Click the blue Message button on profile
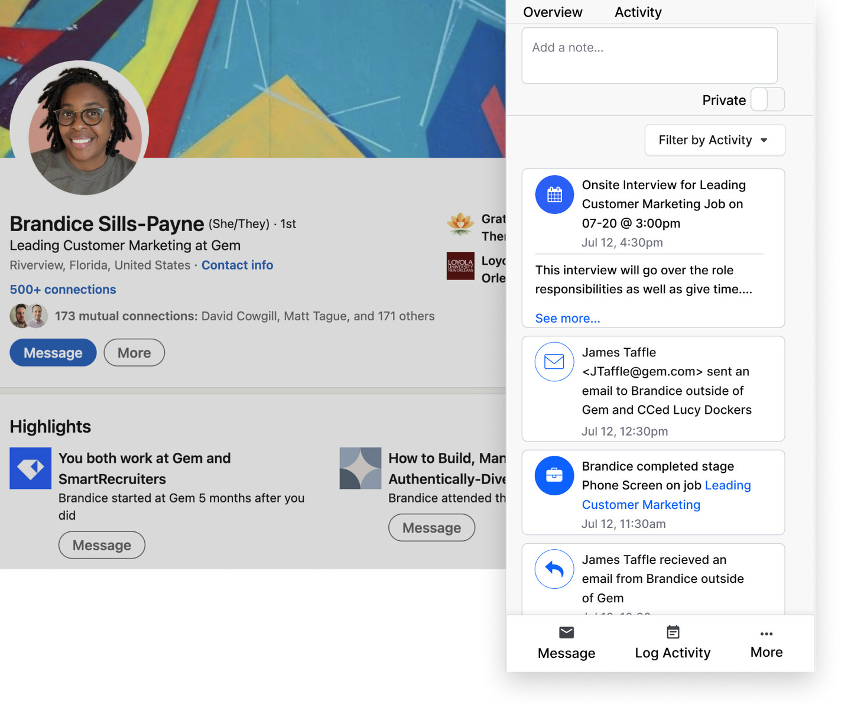The image size is (851, 704). coord(53,352)
